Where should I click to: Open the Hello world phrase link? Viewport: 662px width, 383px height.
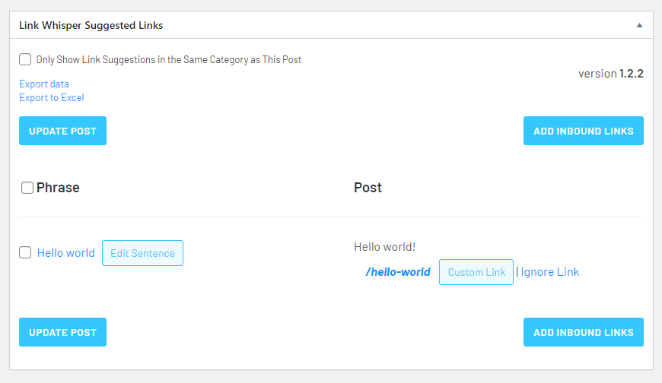tap(66, 252)
